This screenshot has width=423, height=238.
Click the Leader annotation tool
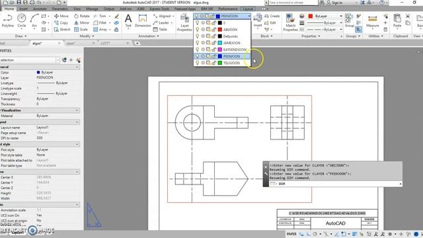pyautogui.click(x=161, y=23)
